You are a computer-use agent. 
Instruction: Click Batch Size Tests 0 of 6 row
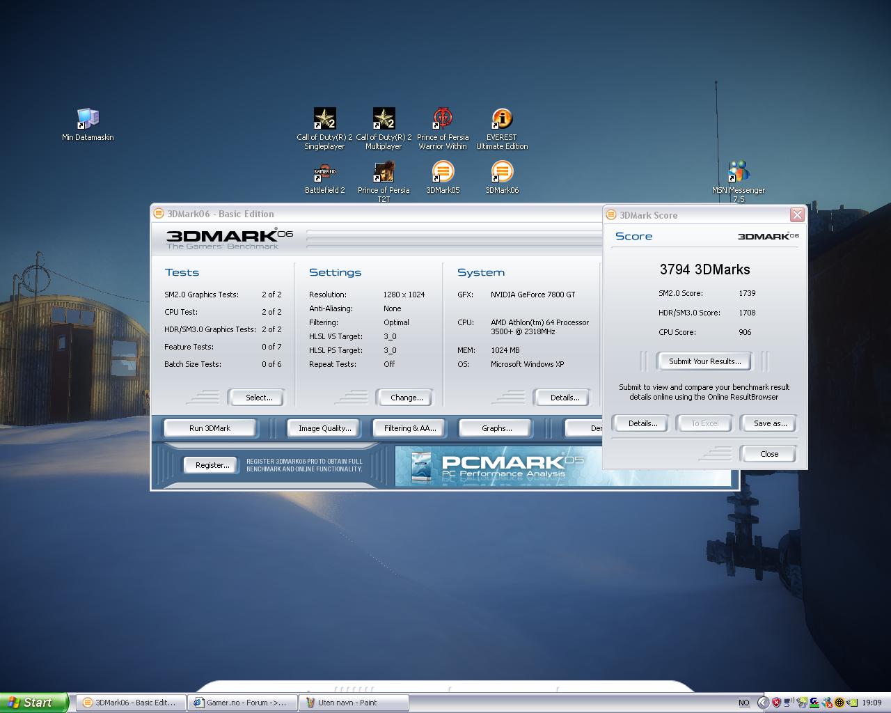pyautogui.click(x=223, y=364)
